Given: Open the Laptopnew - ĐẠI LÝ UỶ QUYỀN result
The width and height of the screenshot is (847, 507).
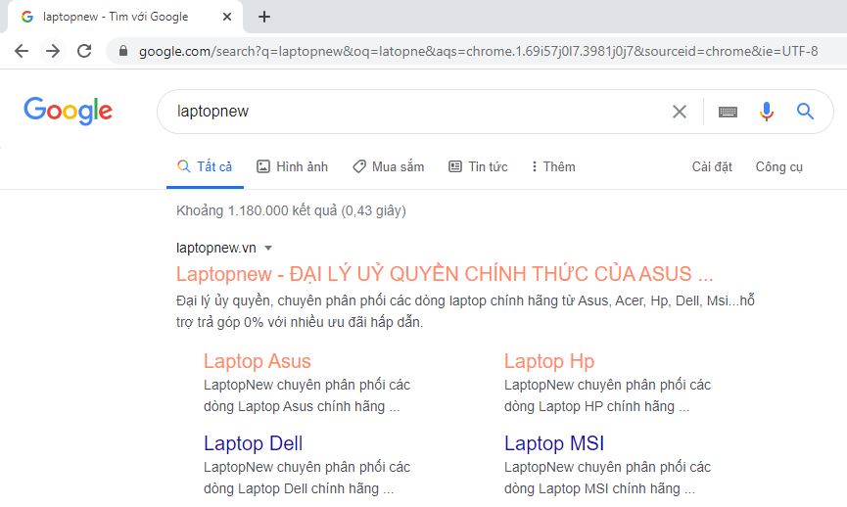Looking at the screenshot, I should pos(445,274).
